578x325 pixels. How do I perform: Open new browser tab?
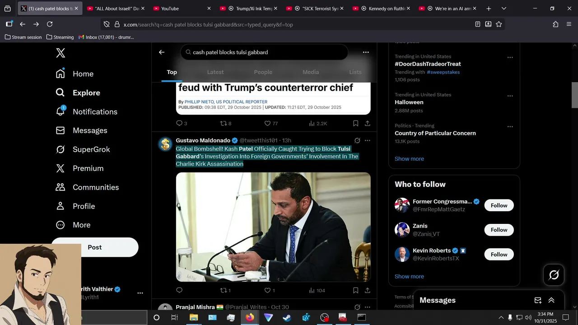[489, 9]
